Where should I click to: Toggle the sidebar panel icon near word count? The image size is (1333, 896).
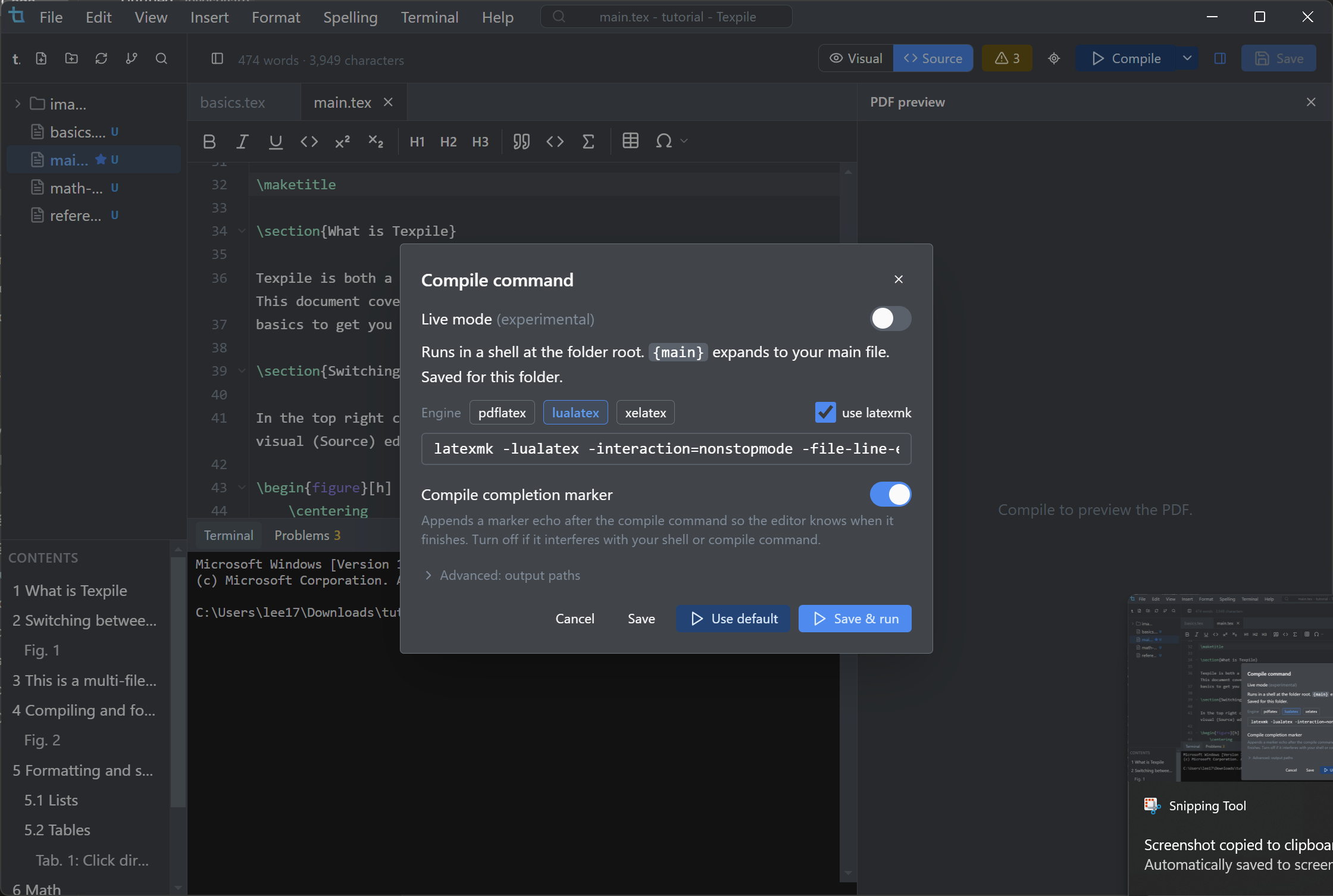217,58
